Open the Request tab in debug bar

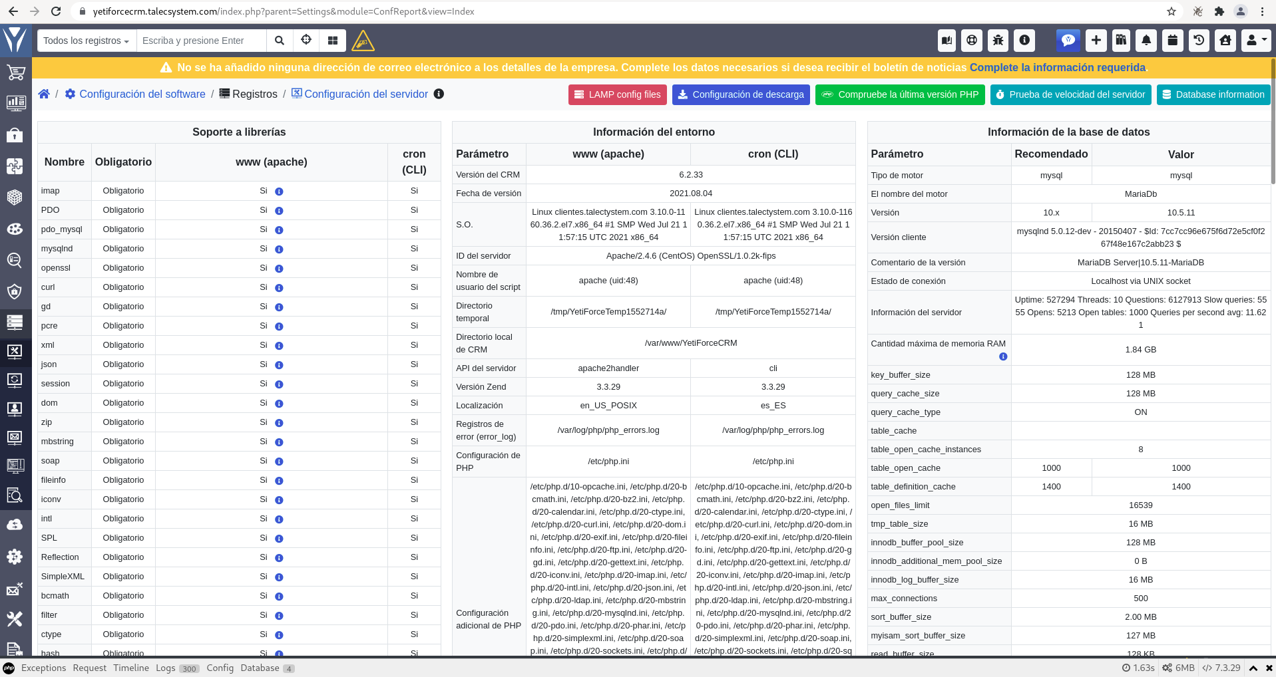[x=90, y=668]
